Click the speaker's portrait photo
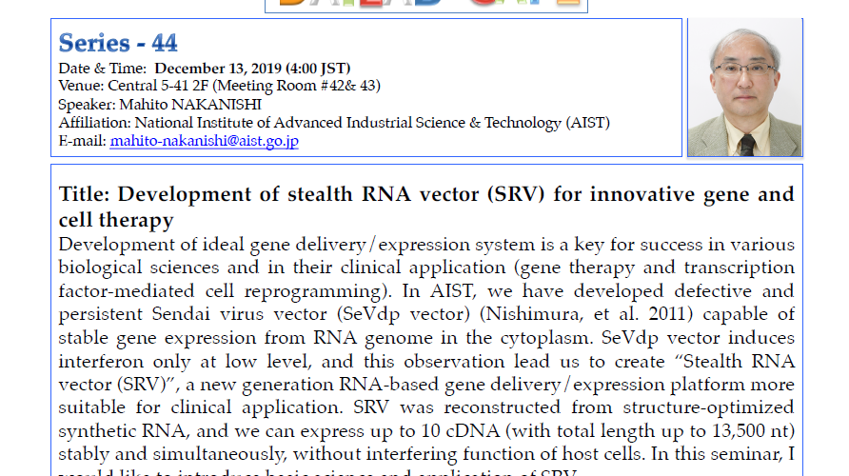 click(x=744, y=88)
